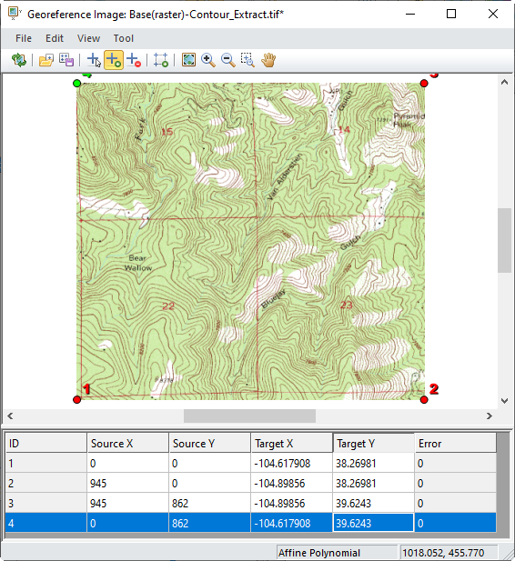Click the Target Y cell of row 4
The height and width of the screenshot is (561, 515).
(x=373, y=523)
